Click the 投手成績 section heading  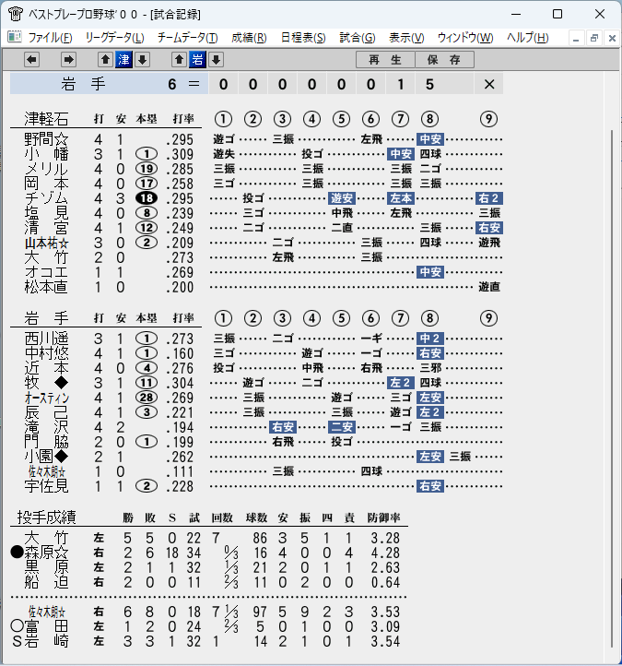47,517
